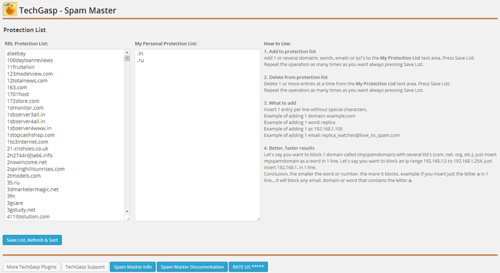Select 123modelview.com in RBL Protection List
The width and height of the screenshot is (500, 273).
(30, 74)
